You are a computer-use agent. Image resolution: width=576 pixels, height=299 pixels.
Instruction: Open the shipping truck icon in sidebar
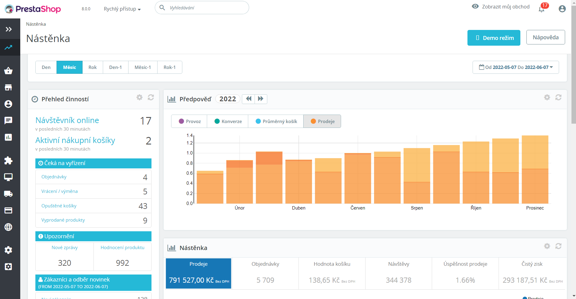[x=8, y=194]
